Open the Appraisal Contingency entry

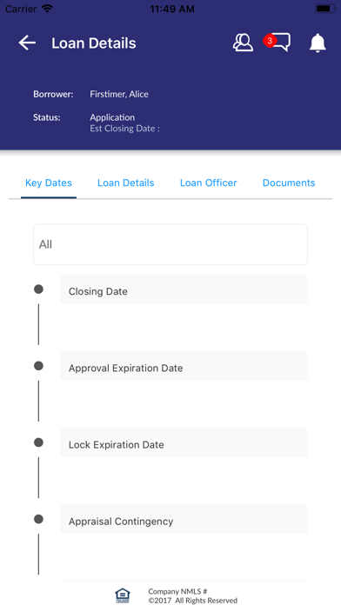[184, 519]
